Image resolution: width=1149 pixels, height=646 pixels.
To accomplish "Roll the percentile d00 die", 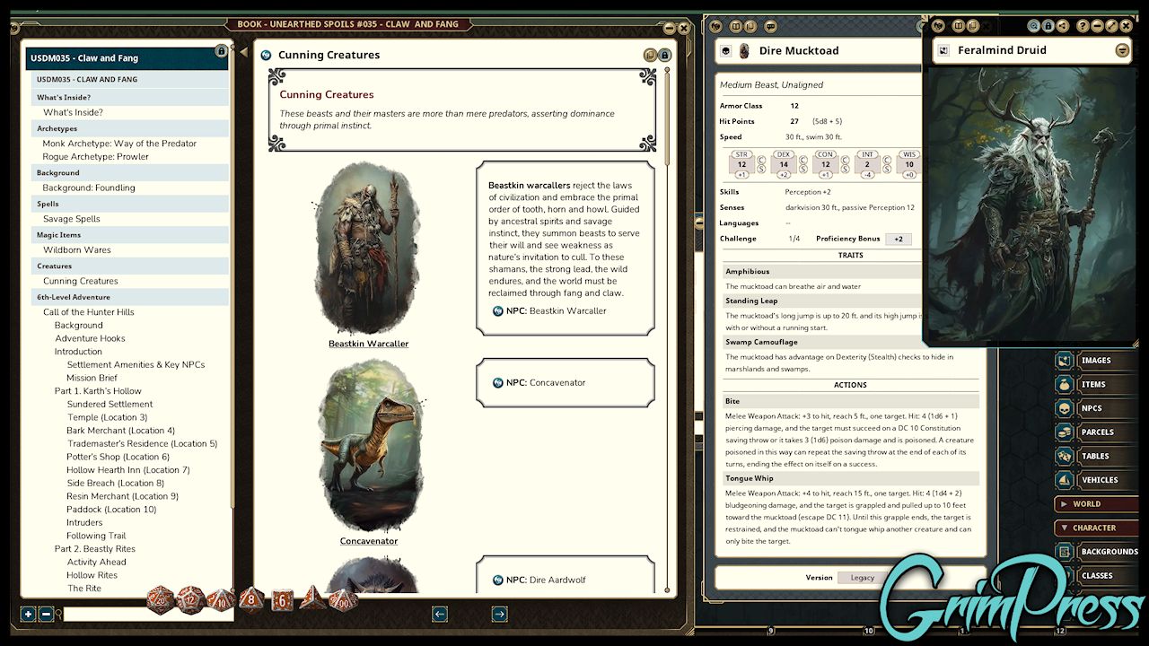I will coord(343,600).
